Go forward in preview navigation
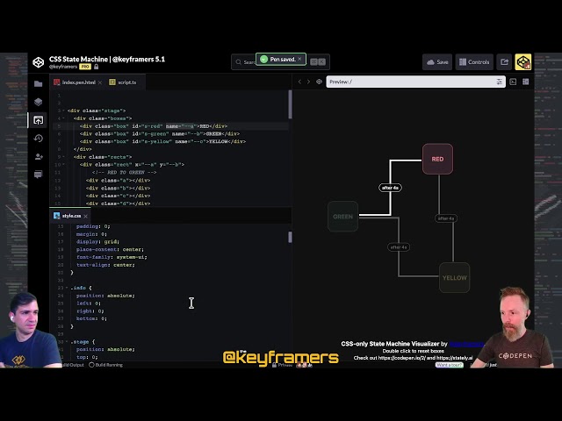Image resolution: width=562 pixels, height=421 pixels. click(x=308, y=82)
